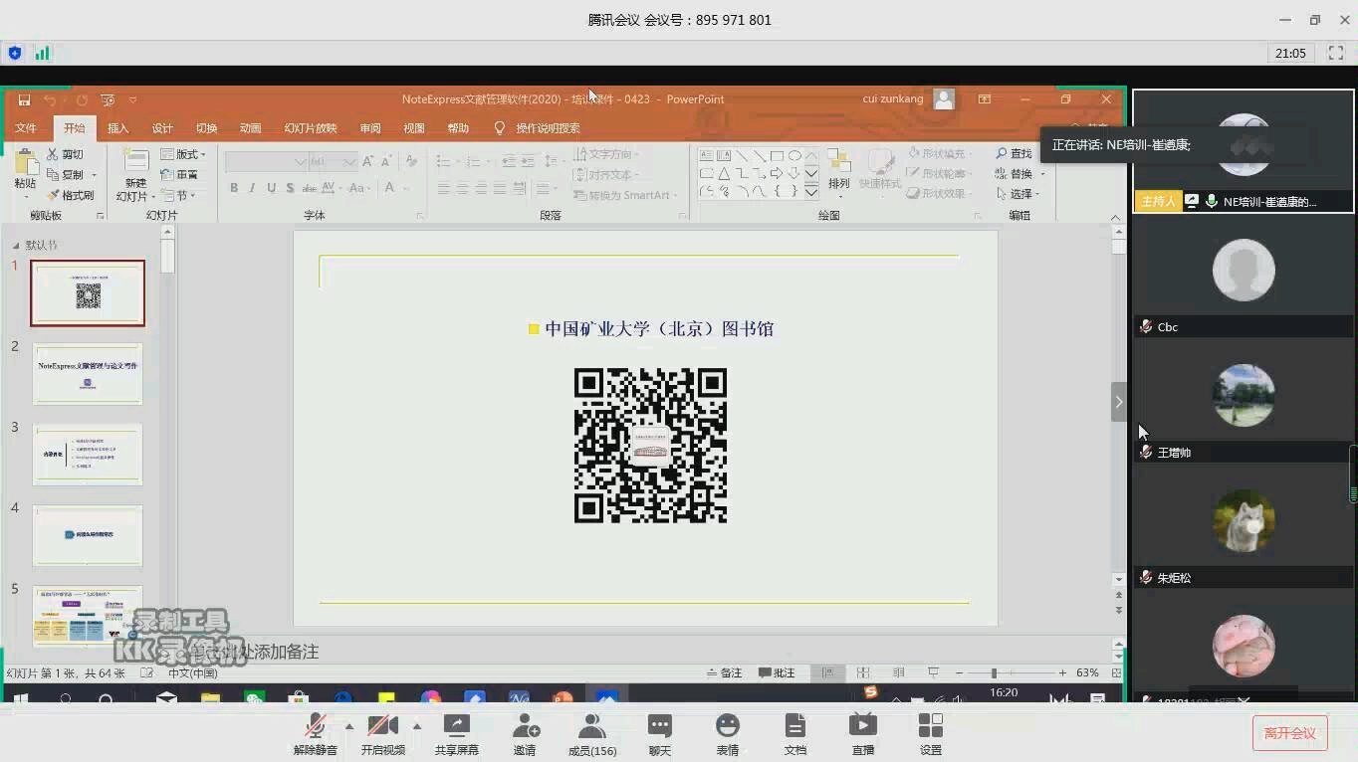Open the 设置 settings
The height and width of the screenshot is (762, 1358).
pyautogui.click(x=930, y=735)
